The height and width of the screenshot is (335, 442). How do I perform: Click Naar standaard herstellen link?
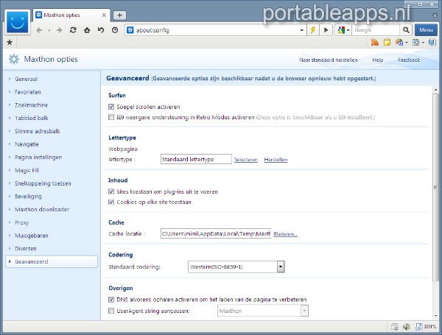tap(328, 60)
